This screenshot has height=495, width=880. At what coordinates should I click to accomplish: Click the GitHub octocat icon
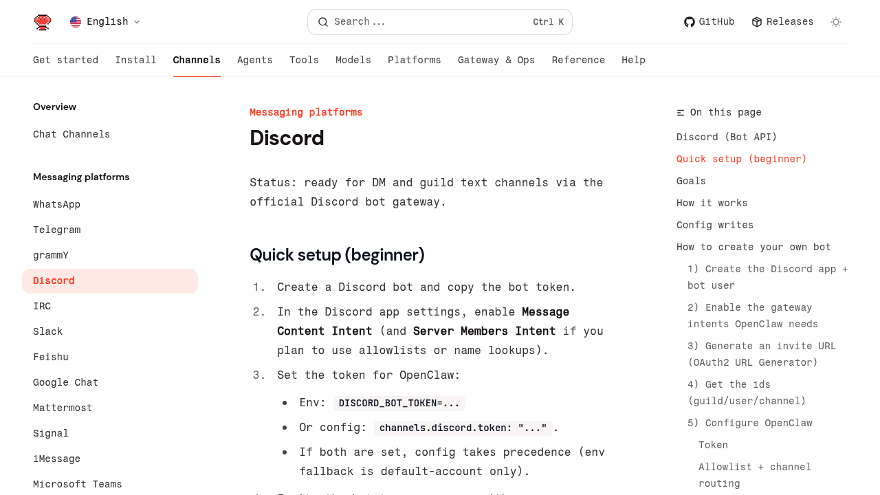689,22
